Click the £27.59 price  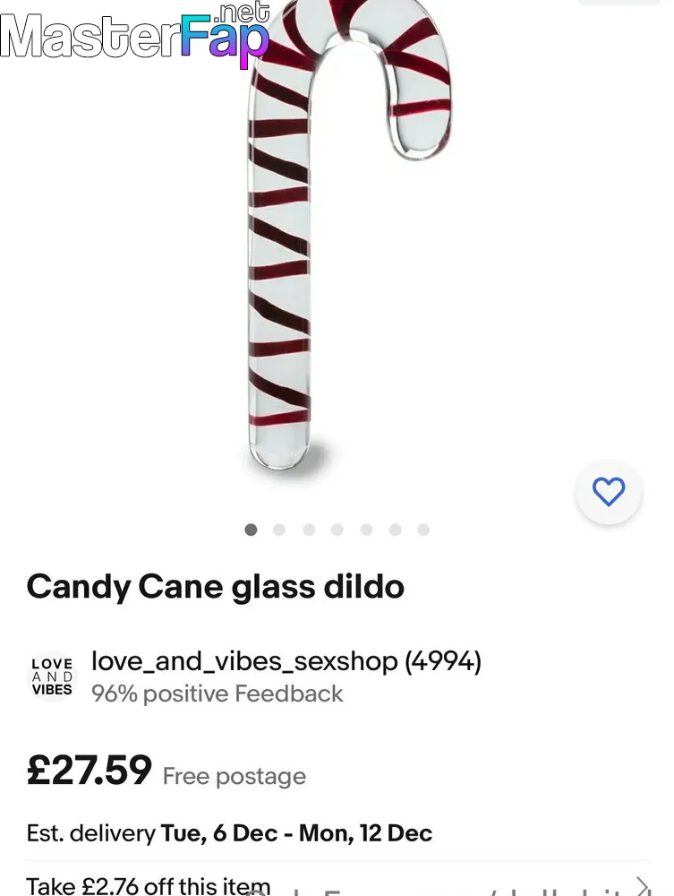click(x=89, y=771)
